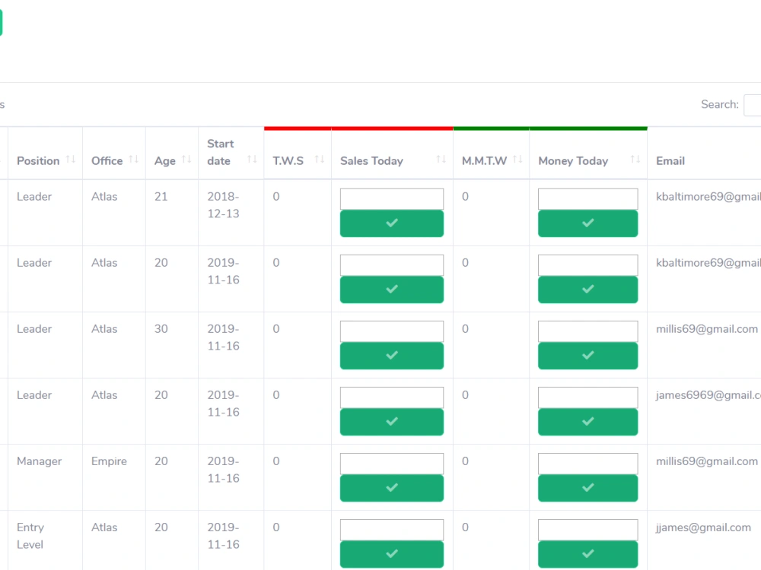Submit Sales Today for 2018-12-13 row

point(392,223)
